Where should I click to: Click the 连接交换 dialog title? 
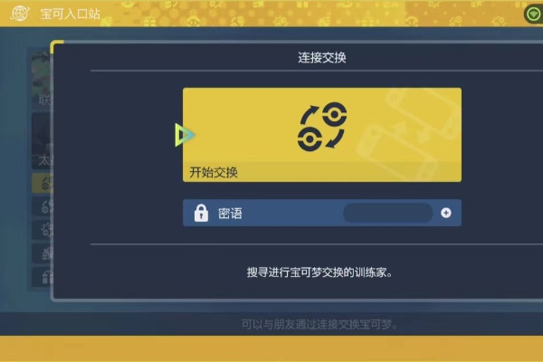pos(322,58)
